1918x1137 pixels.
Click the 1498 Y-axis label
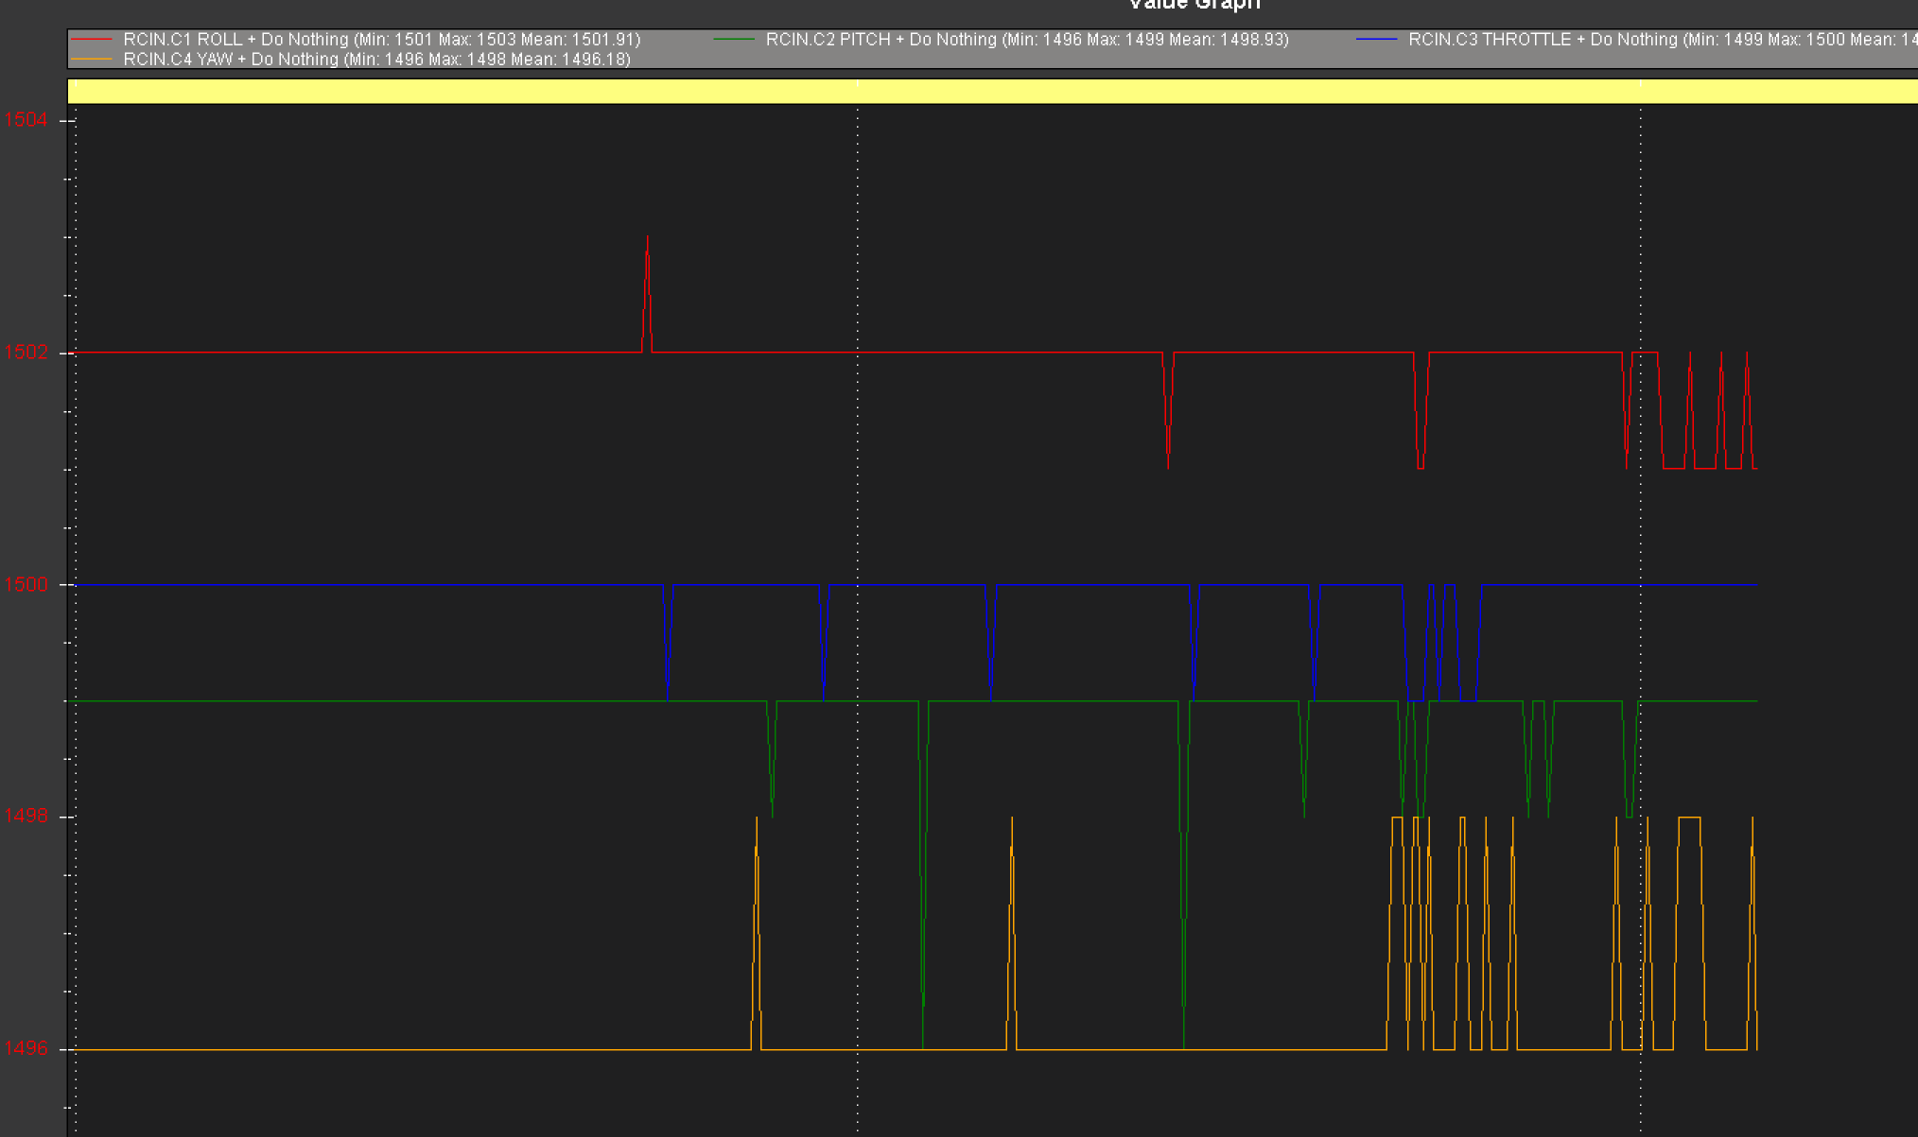26,816
